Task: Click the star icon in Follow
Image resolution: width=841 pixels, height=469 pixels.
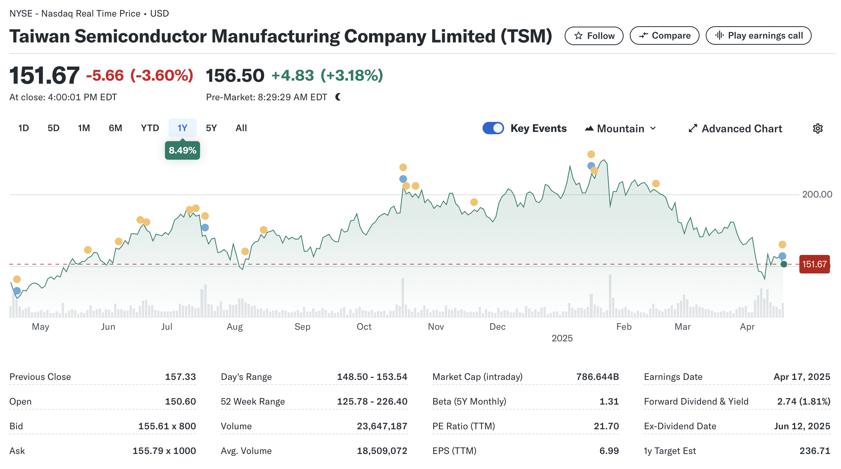Action: click(578, 36)
